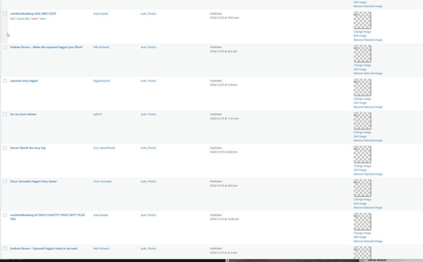423x262 pixels.
Task: Check the box for the 4:45 pm post
Action: pyautogui.click(x=5, y=182)
